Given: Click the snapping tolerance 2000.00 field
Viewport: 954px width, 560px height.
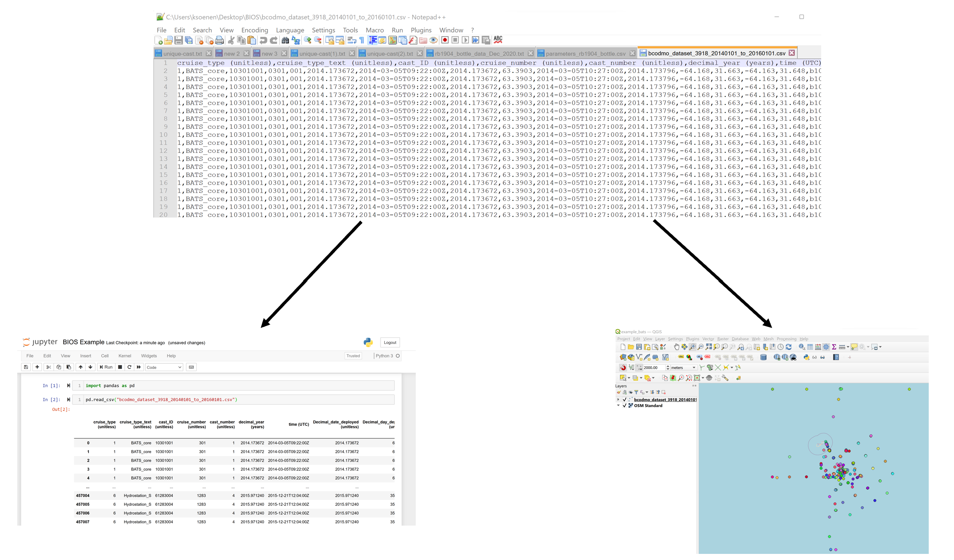Looking at the screenshot, I should coord(654,368).
